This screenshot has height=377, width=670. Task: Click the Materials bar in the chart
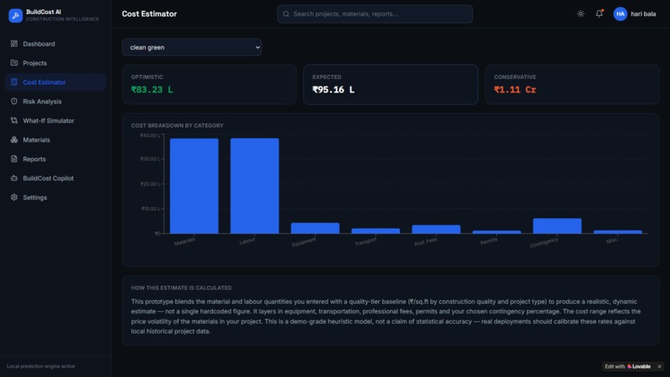194,186
